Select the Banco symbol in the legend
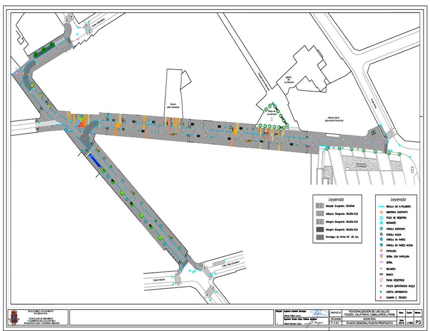 pos(381,274)
